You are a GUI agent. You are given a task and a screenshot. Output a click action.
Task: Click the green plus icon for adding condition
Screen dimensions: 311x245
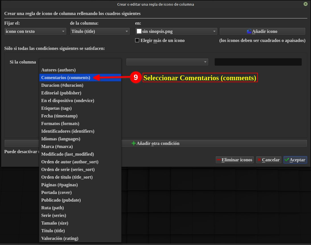(133, 143)
